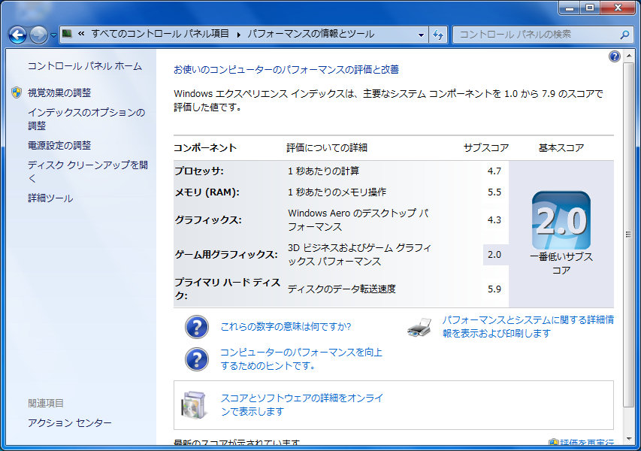Image resolution: width=641 pixels, height=451 pixels.
Task: Click the double chevron at breadcrumb start
Action: pyautogui.click(x=81, y=34)
